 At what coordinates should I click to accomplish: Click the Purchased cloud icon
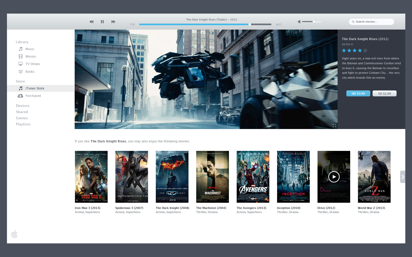click(x=20, y=96)
